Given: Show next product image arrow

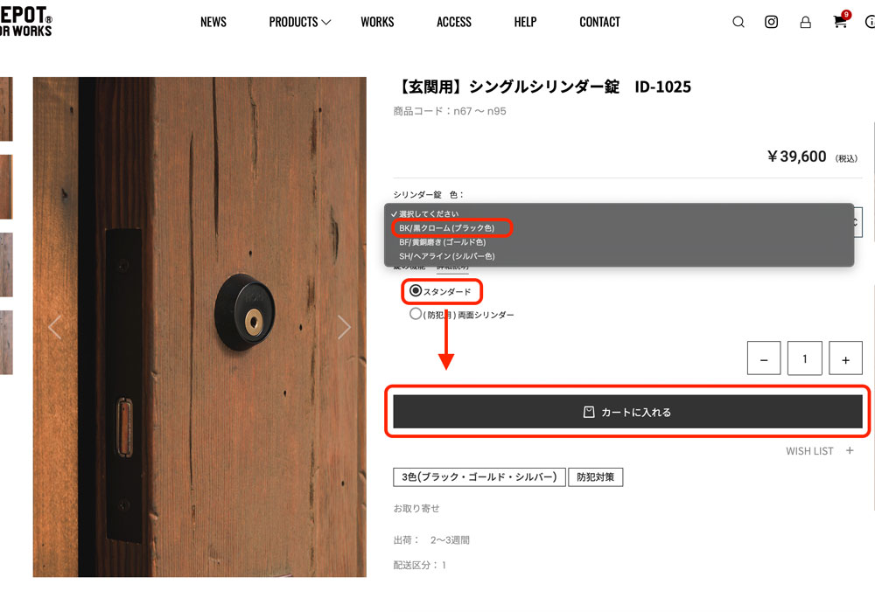Looking at the screenshot, I should tap(344, 327).
